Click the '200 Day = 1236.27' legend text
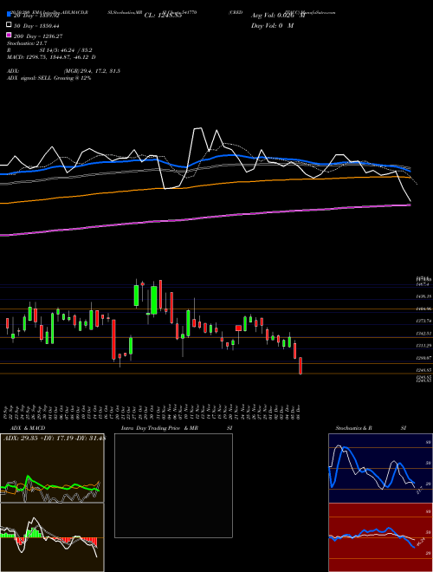The width and height of the screenshot is (433, 572). pyautogui.click(x=38, y=36)
